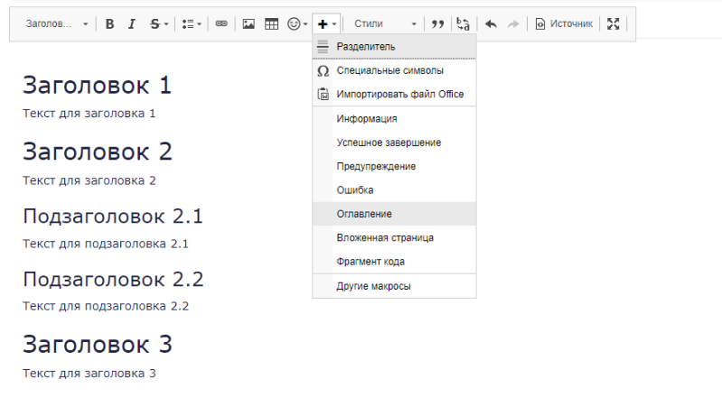Open the emoji smiley dropdown
The image size is (722, 397).
[x=297, y=24]
